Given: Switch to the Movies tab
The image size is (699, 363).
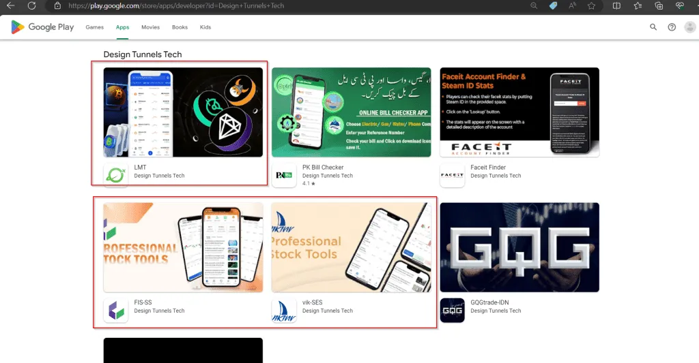Looking at the screenshot, I should click(x=150, y=27).
